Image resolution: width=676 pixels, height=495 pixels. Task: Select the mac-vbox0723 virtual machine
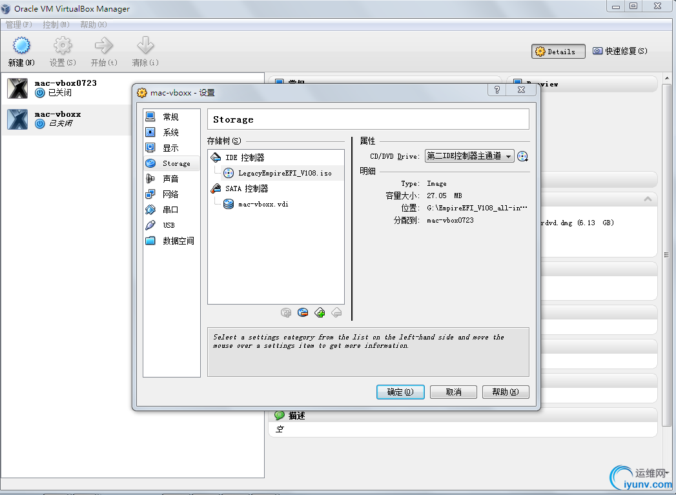tap(133, 88)
